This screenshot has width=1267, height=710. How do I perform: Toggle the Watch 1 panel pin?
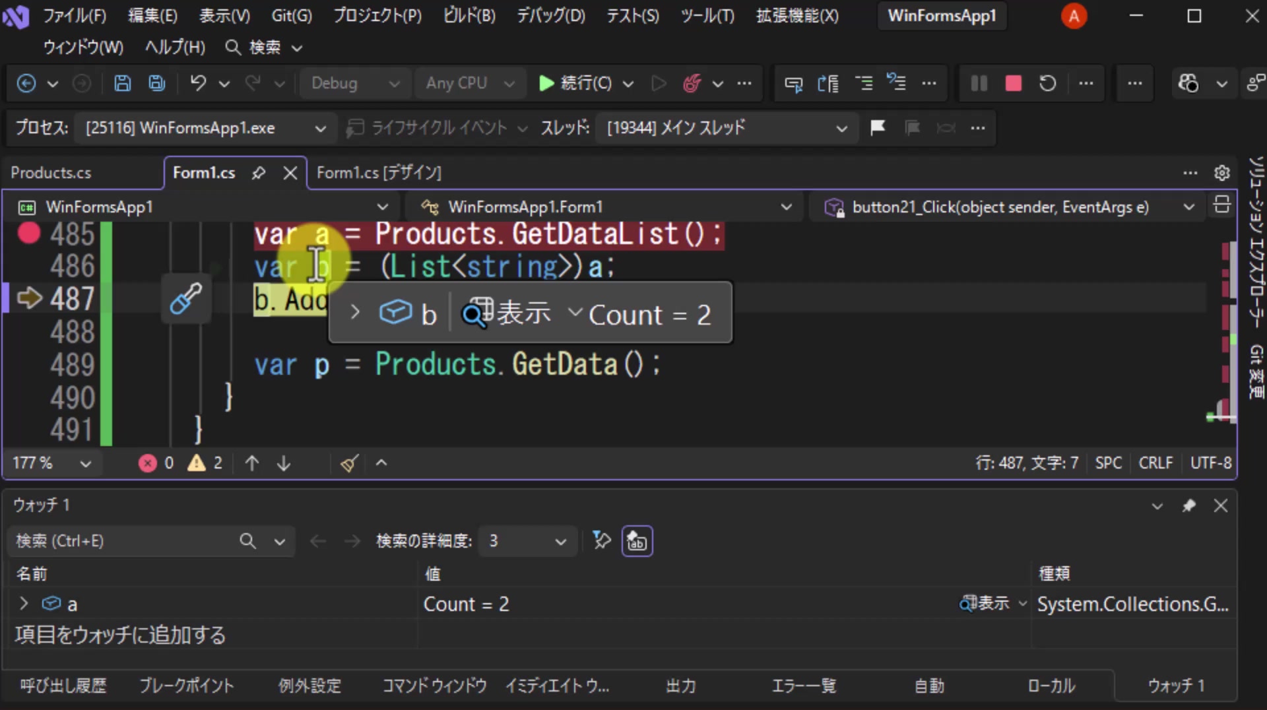click(1188, 506)
